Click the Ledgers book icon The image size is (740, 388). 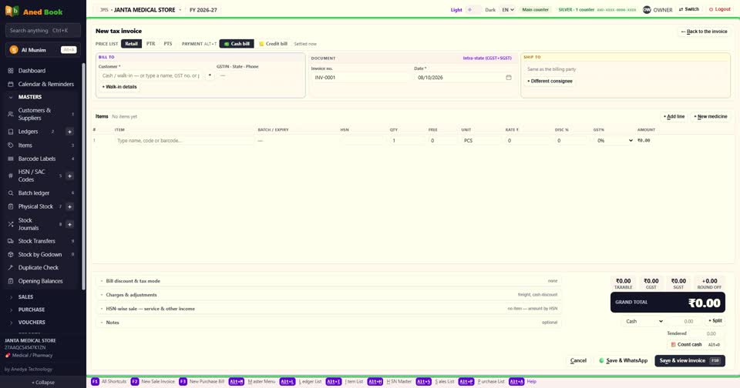pos(11,132)
